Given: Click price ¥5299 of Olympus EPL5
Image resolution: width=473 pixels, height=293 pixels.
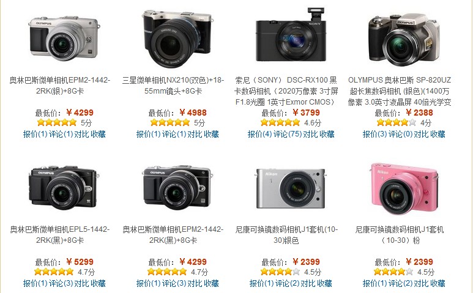Looking at the screenshot, I should coord(80,262).
